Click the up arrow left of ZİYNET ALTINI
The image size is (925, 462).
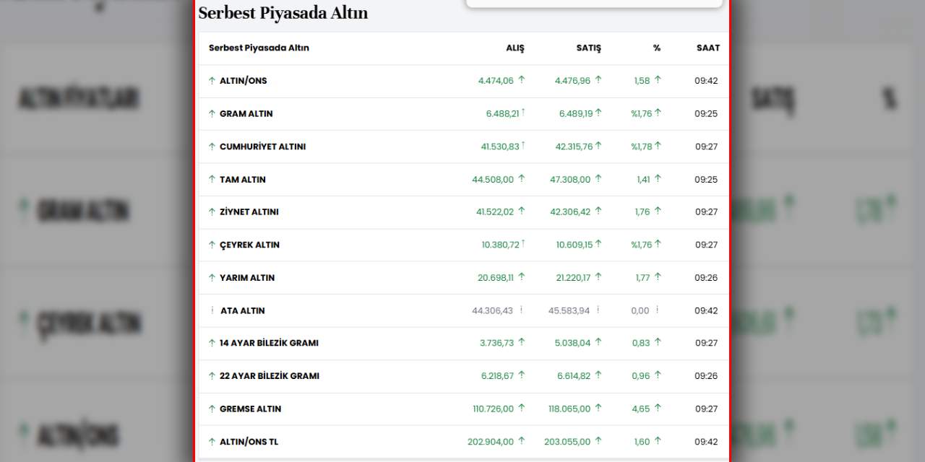[x=212, y=212]
